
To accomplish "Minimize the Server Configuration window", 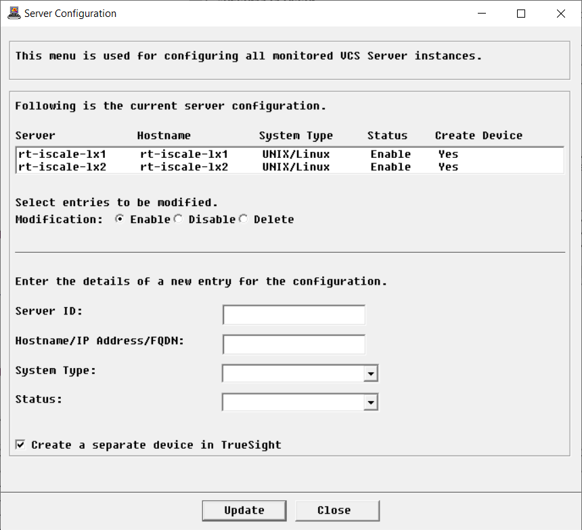I will click(x=481, y=13).
